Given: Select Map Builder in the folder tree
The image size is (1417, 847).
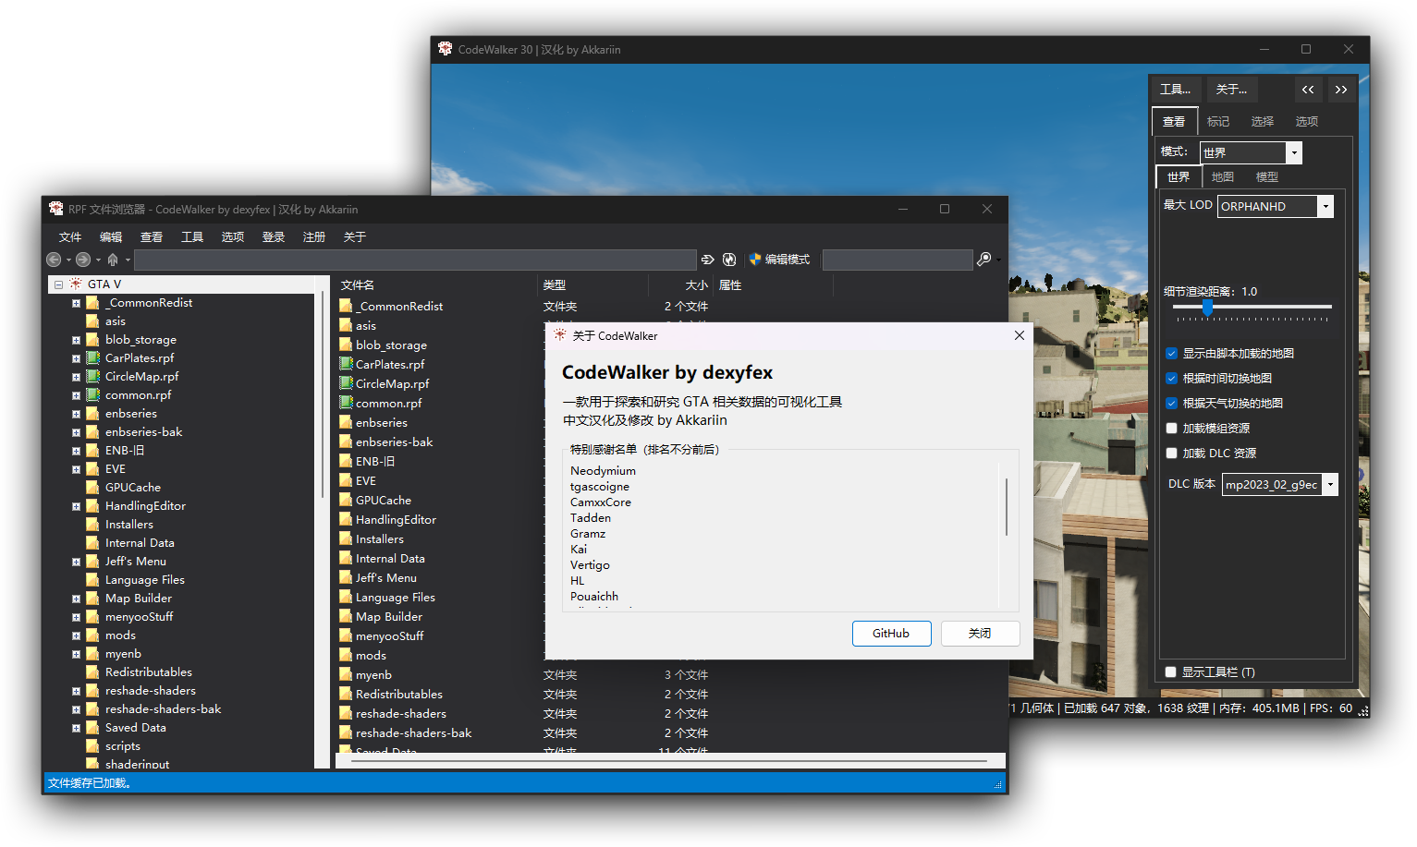Looking at the screenshot, I should [x=139, y=598].
